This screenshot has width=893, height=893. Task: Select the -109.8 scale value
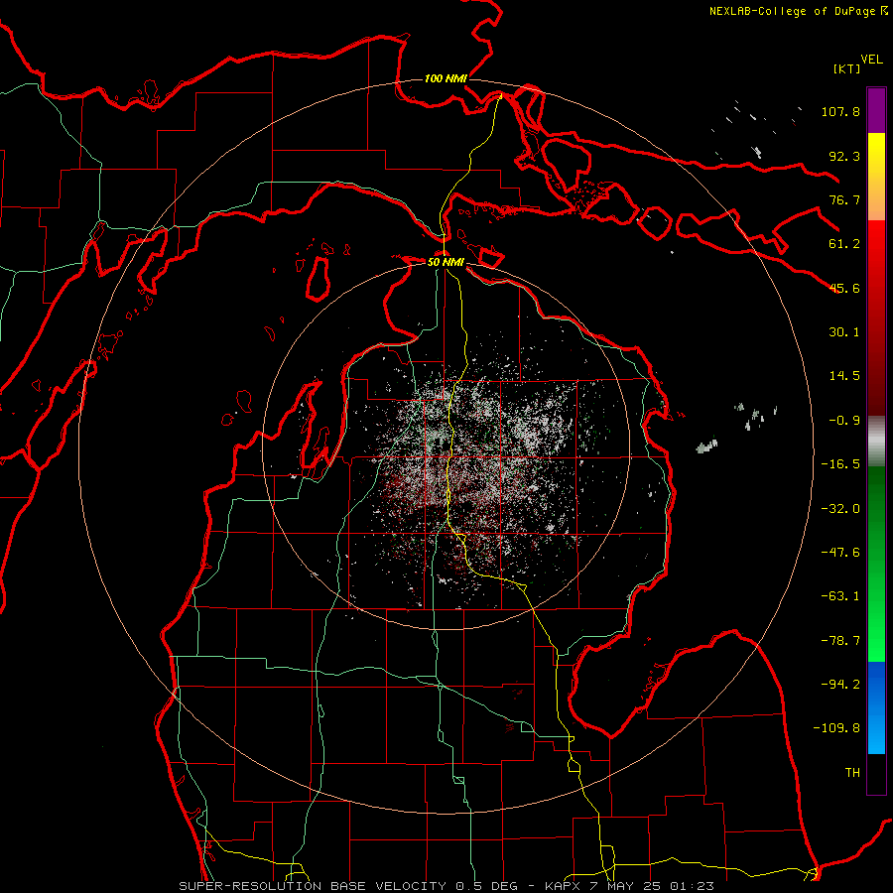point(836,728)
